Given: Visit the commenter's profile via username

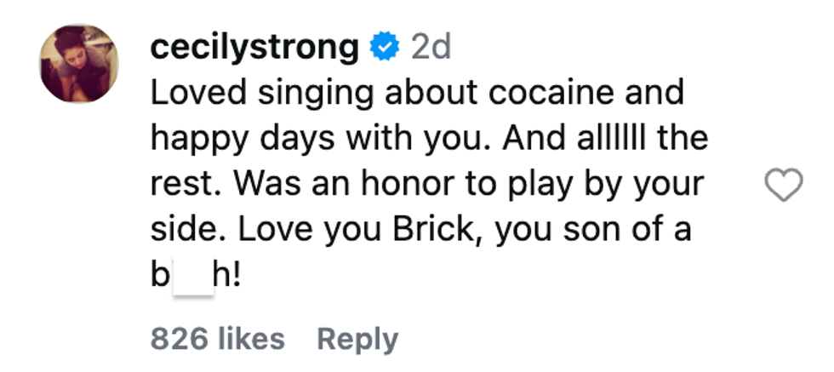Looking at the screenshot, I should (254, 49).
